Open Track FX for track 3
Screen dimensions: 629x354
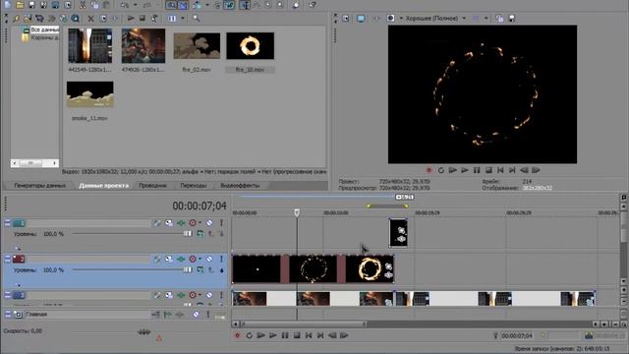tap(181, 295)
